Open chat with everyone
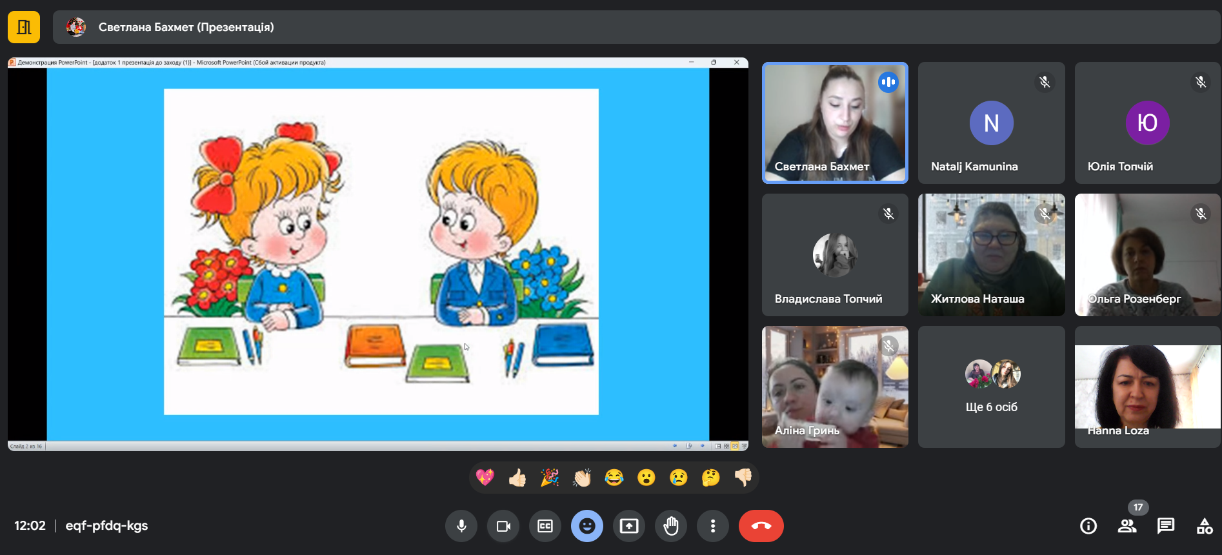This screenshot has width=1222, height=555. coord(1166,526)
